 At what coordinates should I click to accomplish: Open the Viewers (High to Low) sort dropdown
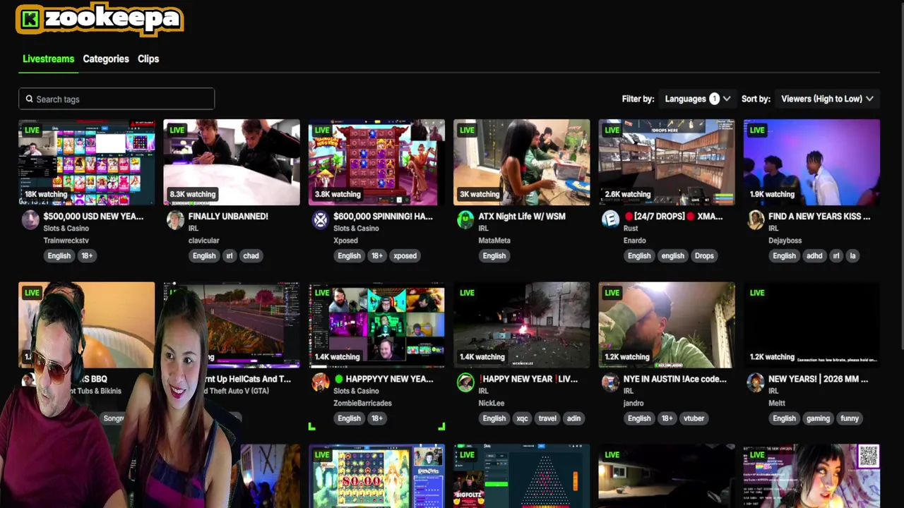827,99
